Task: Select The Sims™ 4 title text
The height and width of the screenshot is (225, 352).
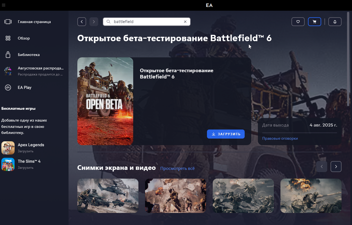Action: (29, 161)
